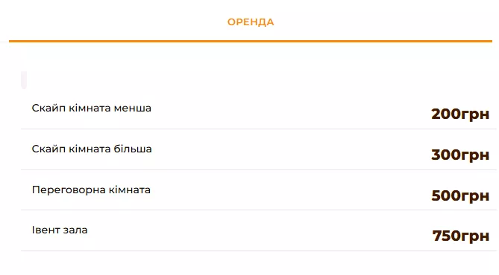Screen dimensions: 499x275
Task: Click the word зала in the last row
Action: coord(75,230)
